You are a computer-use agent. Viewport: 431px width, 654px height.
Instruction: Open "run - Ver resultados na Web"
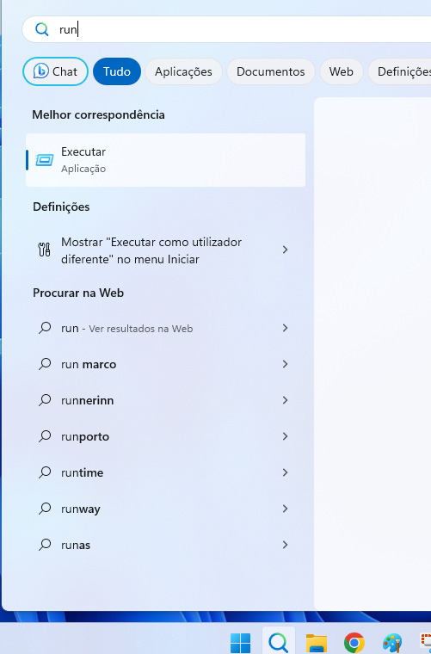pyautogui.click(x=165, y=328)
